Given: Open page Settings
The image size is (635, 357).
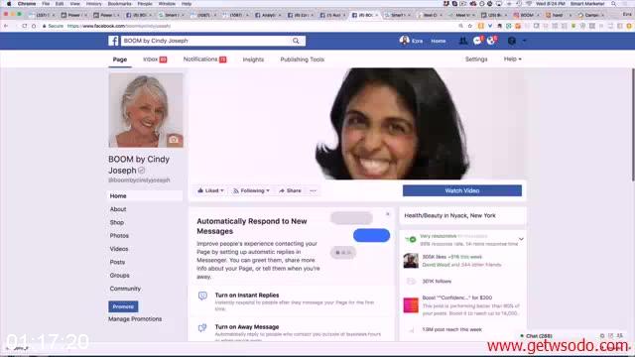Looking at the screenshot, I should click(x=476, y=59).
